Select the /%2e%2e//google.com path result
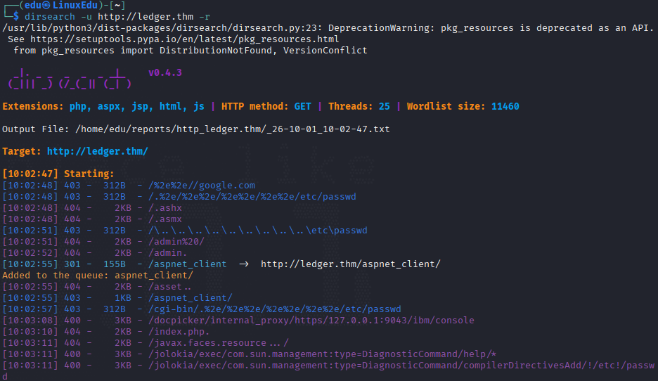 click(202, 186)
